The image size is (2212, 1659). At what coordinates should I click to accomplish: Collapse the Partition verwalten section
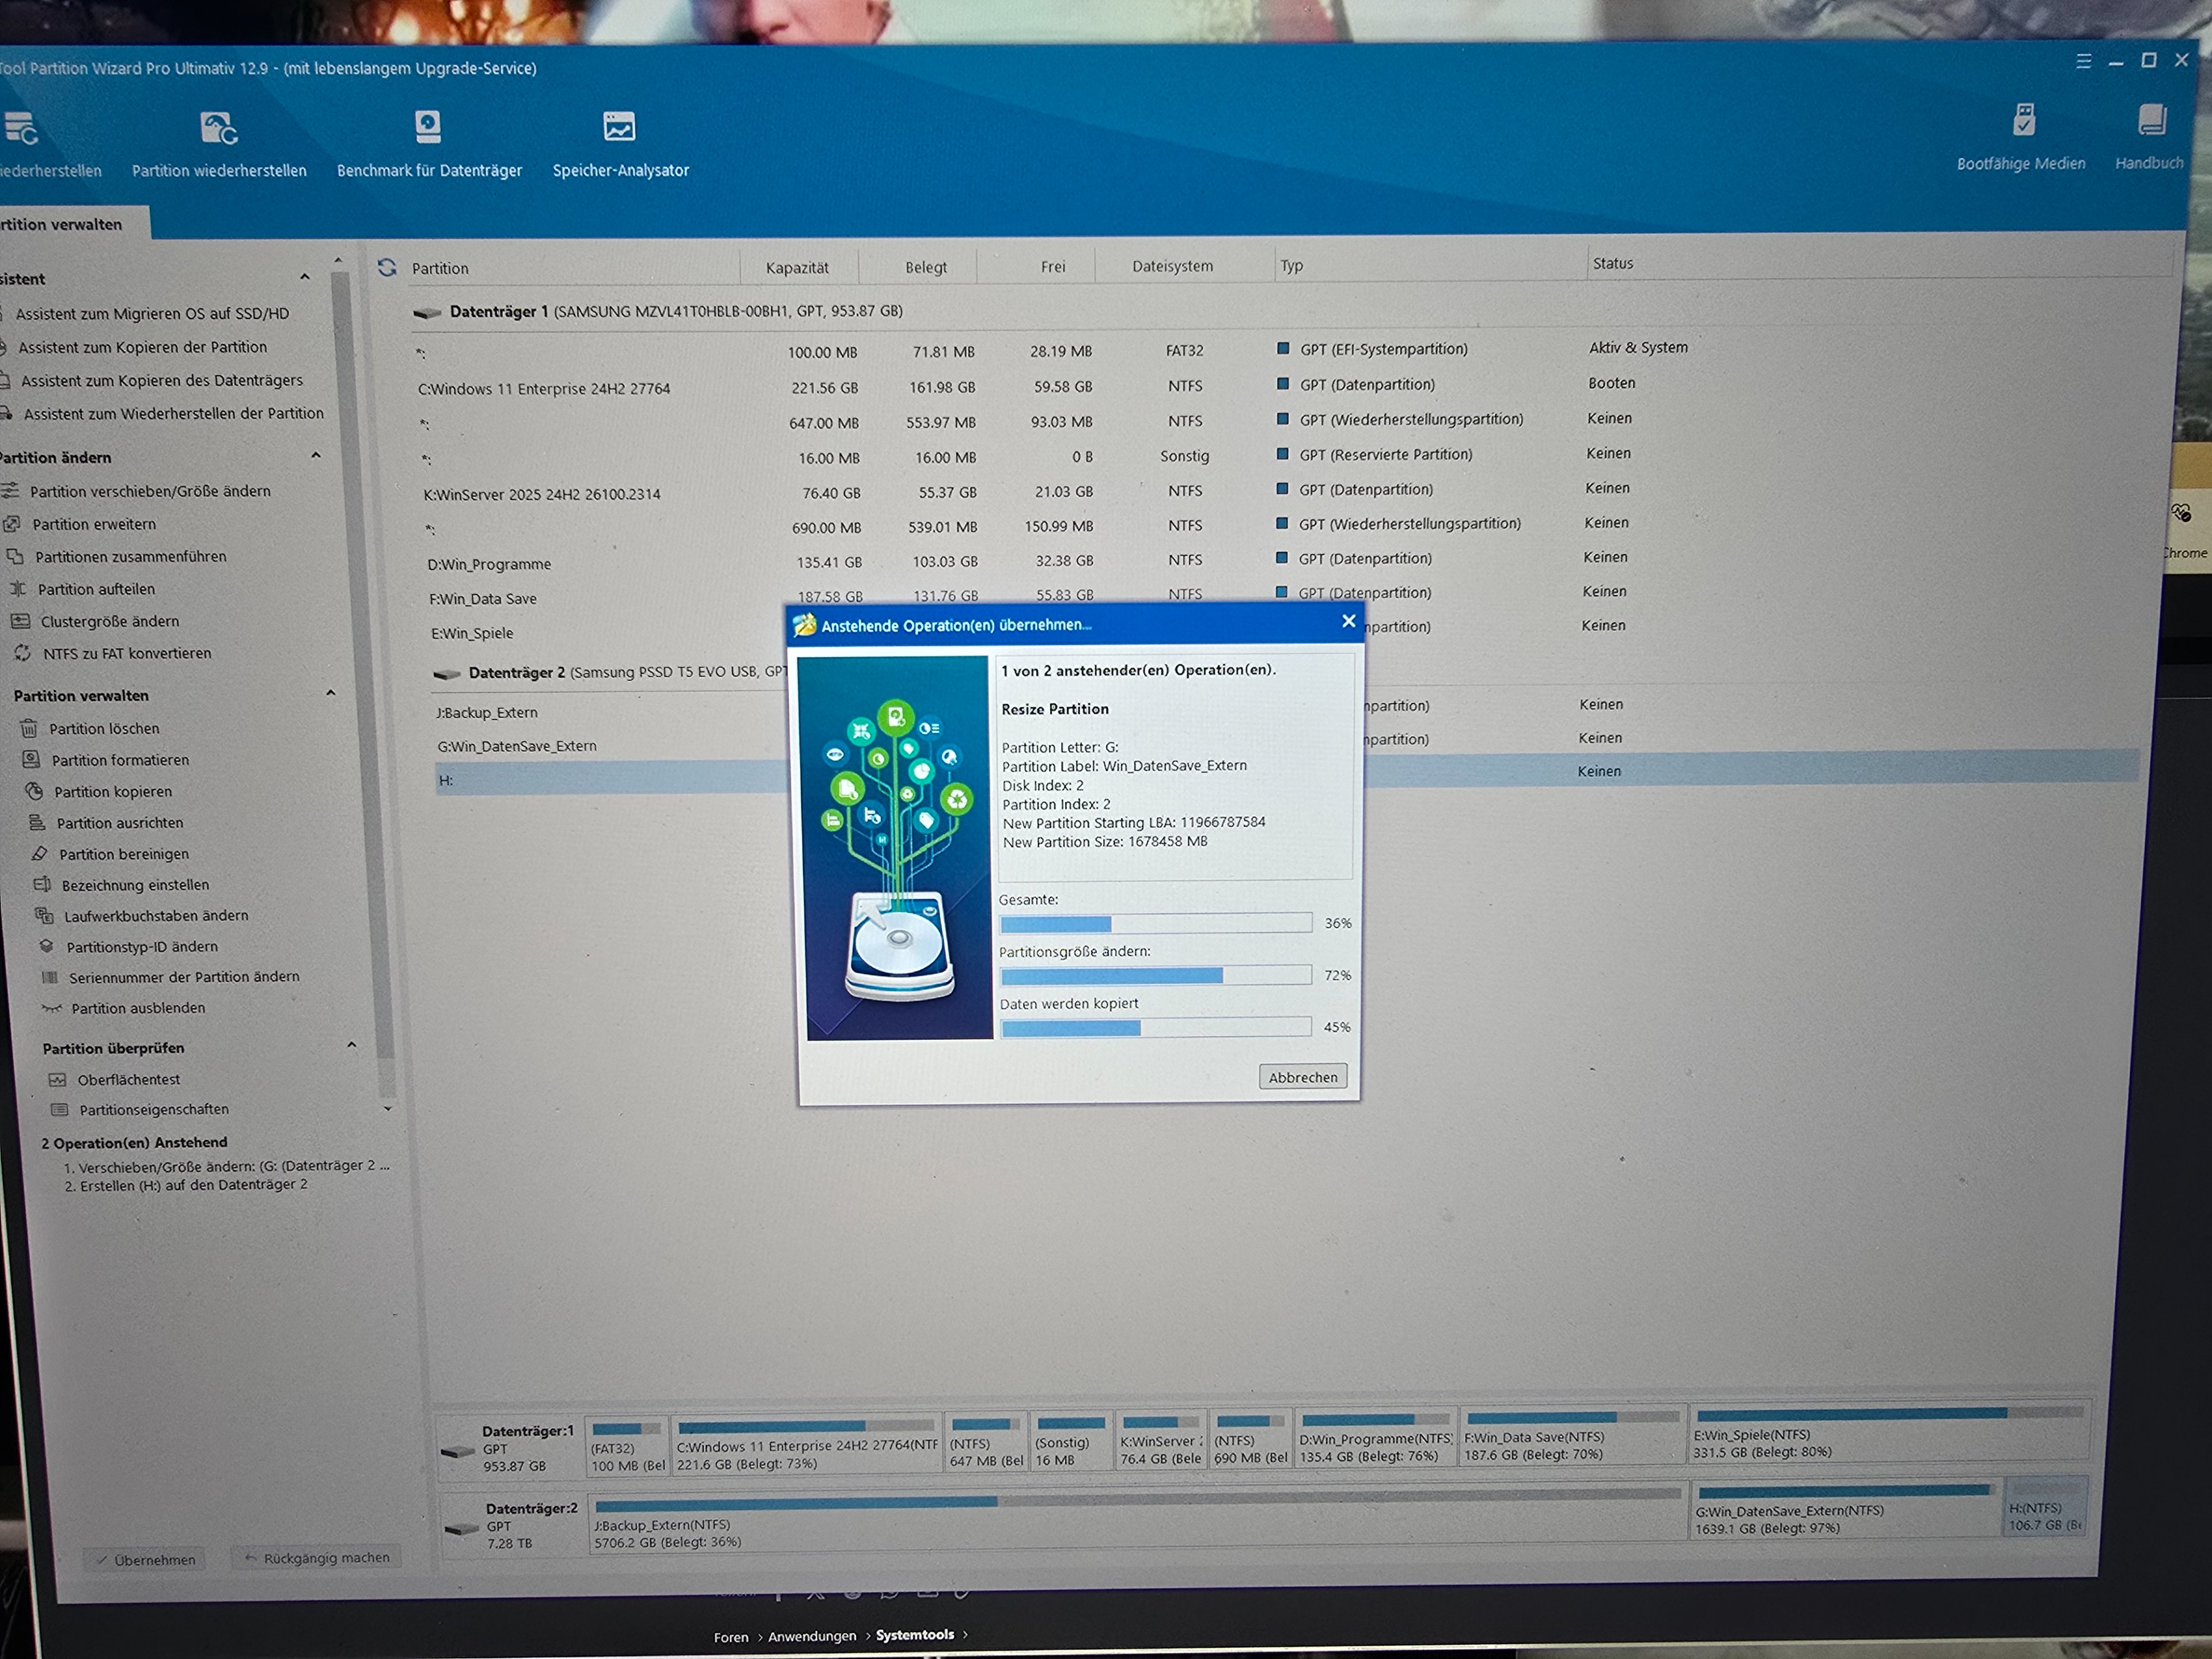click(331, 693)
